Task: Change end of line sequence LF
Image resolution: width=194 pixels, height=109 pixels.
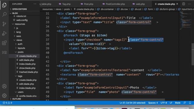Action: click(171, 103)
